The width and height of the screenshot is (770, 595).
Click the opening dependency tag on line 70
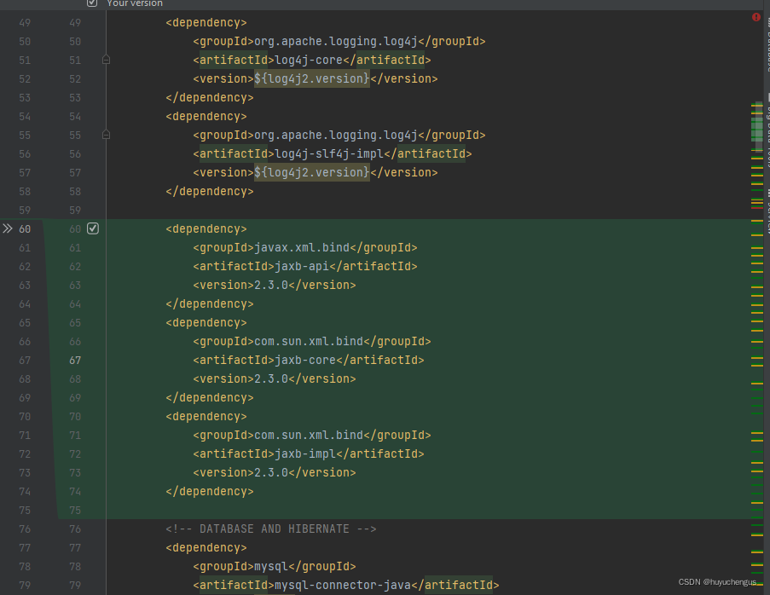click(206, 416)
